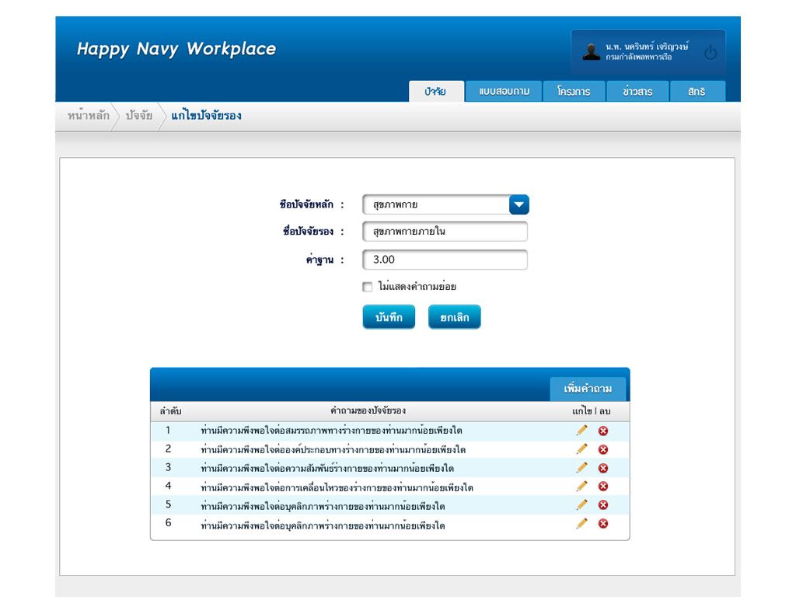The image size is (796, 597).
Task: Click the user avatar icon in header
Action: (592, 52)
